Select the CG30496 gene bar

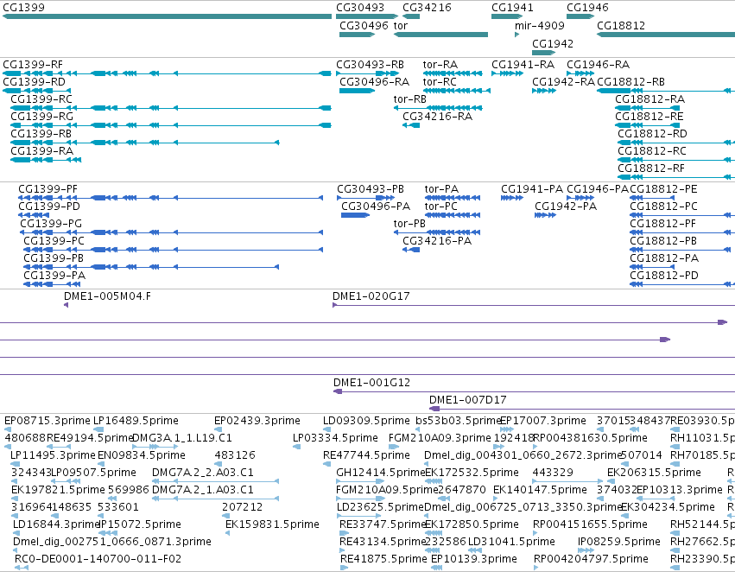(x=358, y=35)
